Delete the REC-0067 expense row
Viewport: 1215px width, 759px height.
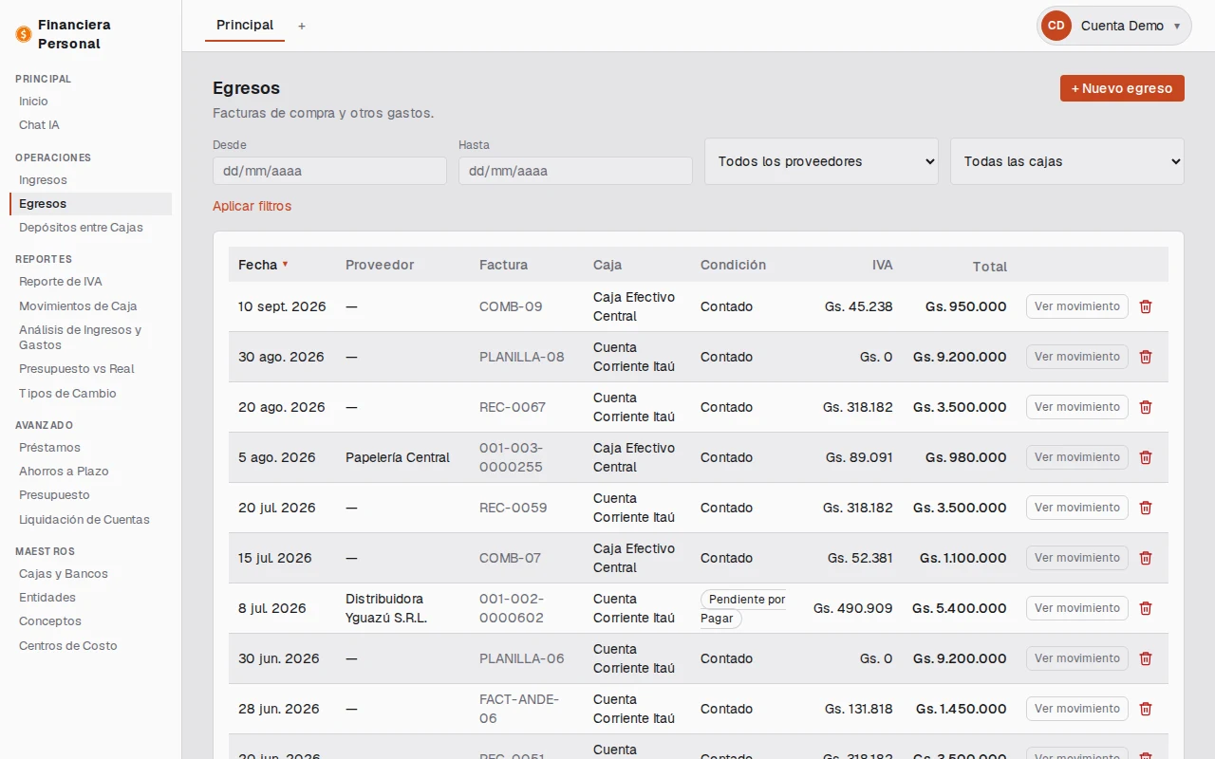[x=1146, y=407]
